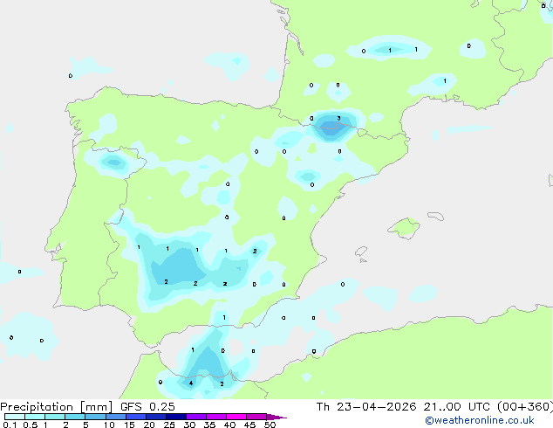Screen dimensions: 553x428
Task: Pick the 25–30 mm legend swatch
Action: pos(176,417)
